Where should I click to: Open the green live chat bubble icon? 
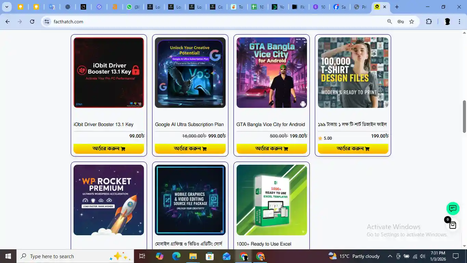pyautogui.click(x=453, y=209)
